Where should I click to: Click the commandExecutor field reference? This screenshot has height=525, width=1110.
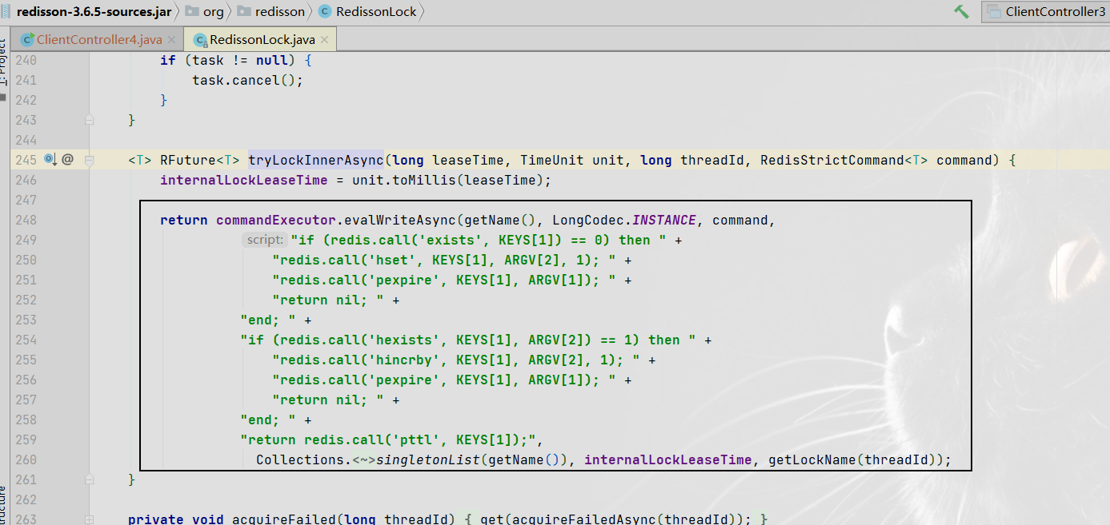tap(276, 220)
